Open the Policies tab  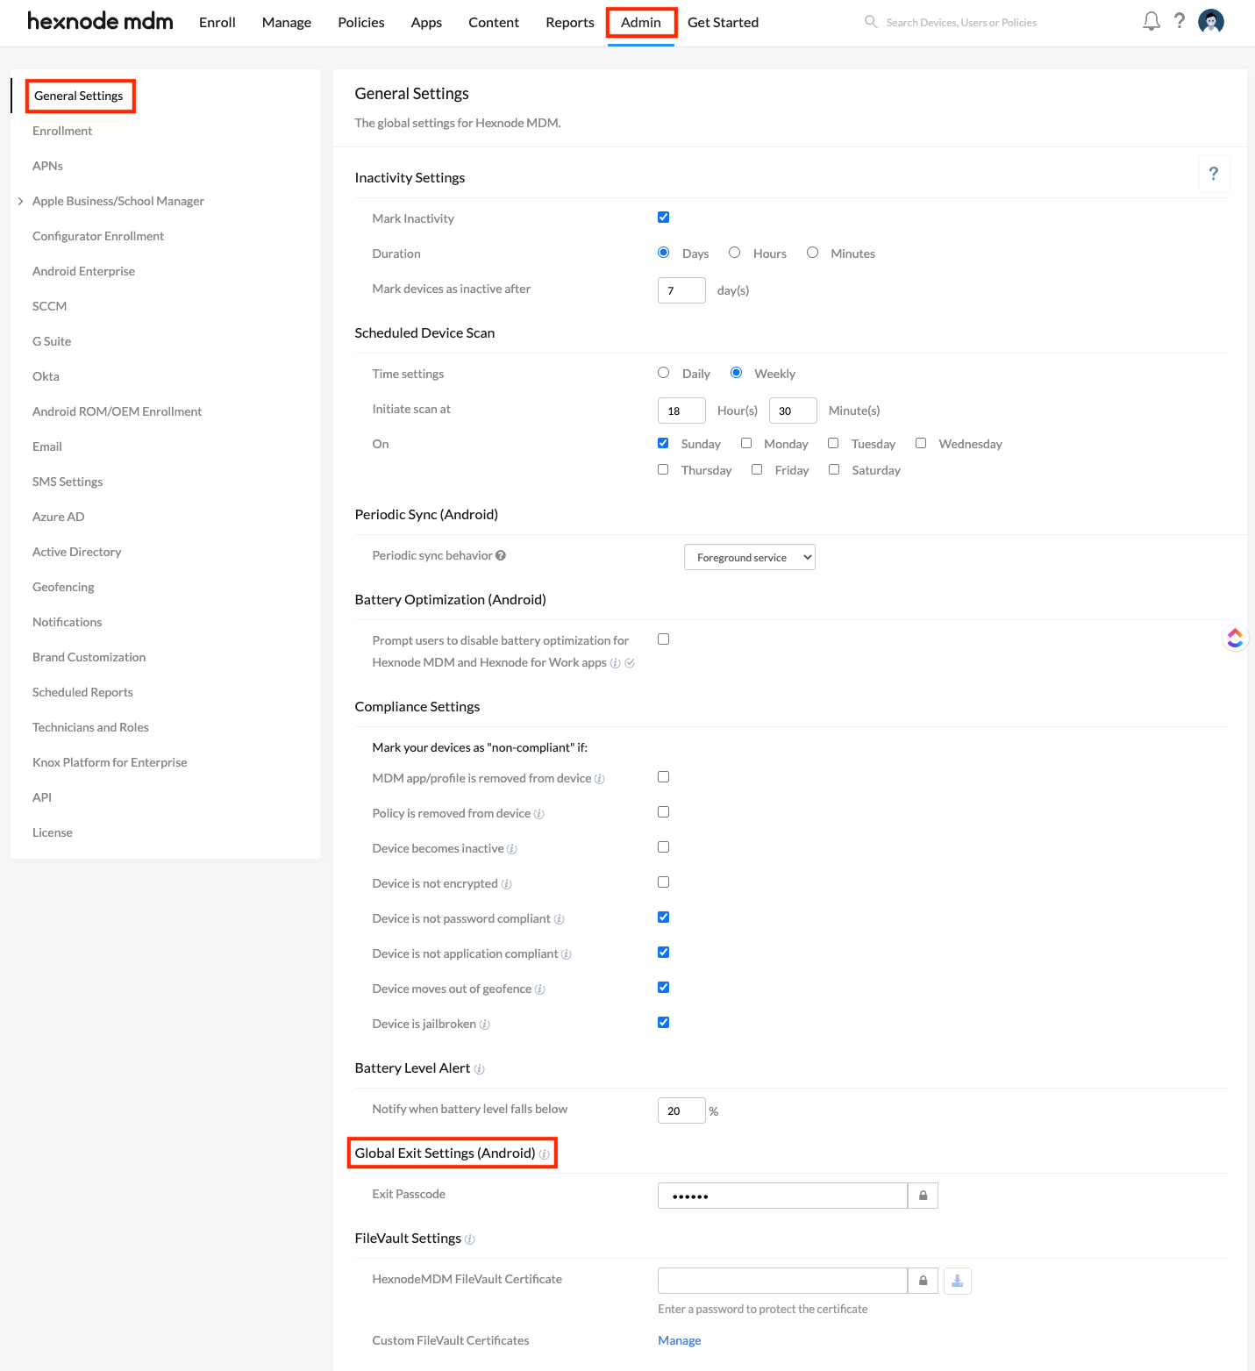coord(361,22)
